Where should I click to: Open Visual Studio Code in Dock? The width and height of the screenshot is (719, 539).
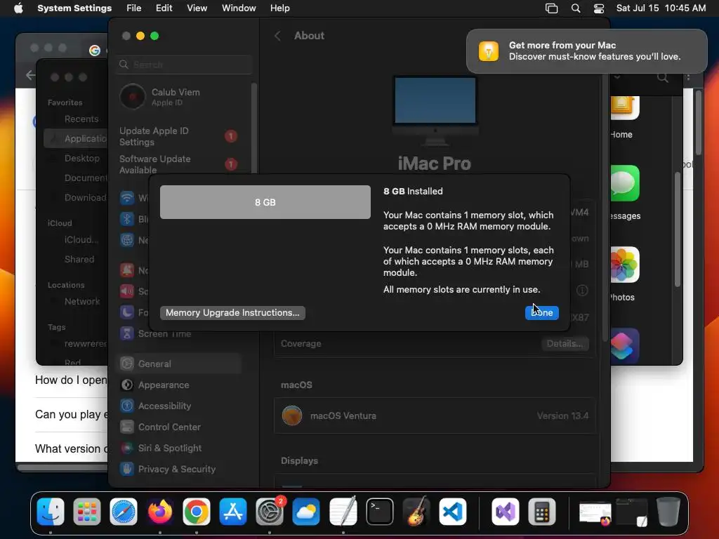click(x=453, y=512)
